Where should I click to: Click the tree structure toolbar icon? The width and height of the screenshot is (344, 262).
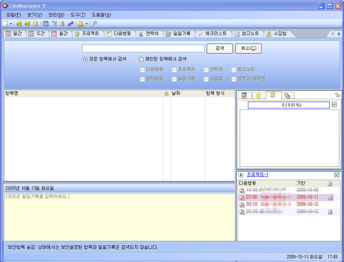[x=54, y=24]
